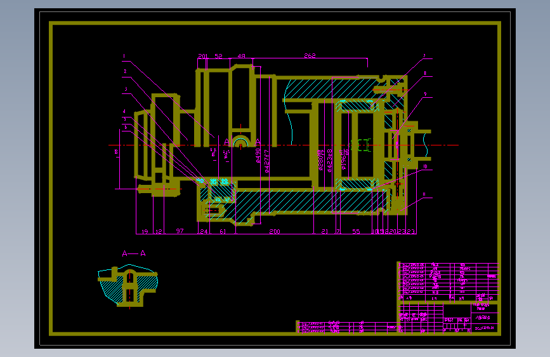Click the 55 dimension value
Screen dimensions: 550x357
tap(356, 232)
